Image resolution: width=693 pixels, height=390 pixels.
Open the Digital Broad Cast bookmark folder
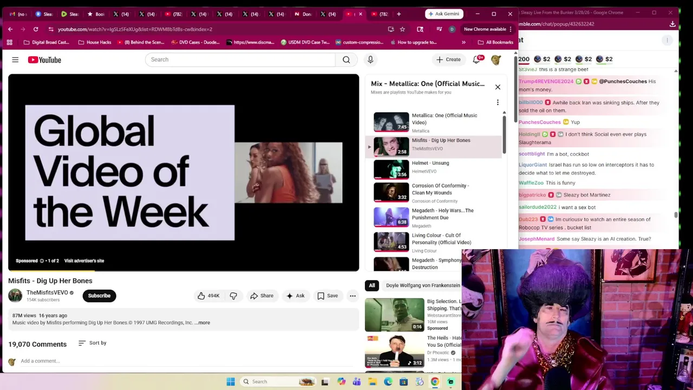(x=46, y=42)
